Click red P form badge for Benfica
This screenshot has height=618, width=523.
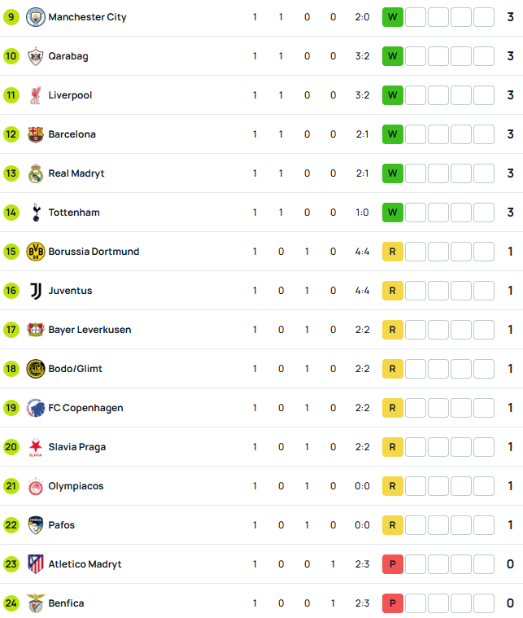393,603
